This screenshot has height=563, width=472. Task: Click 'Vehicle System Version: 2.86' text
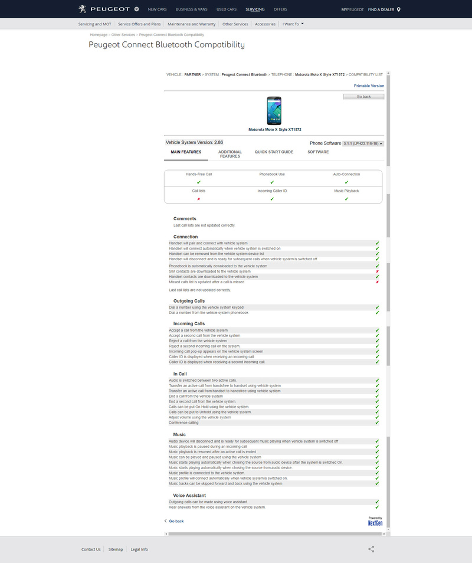click(194, 143)
